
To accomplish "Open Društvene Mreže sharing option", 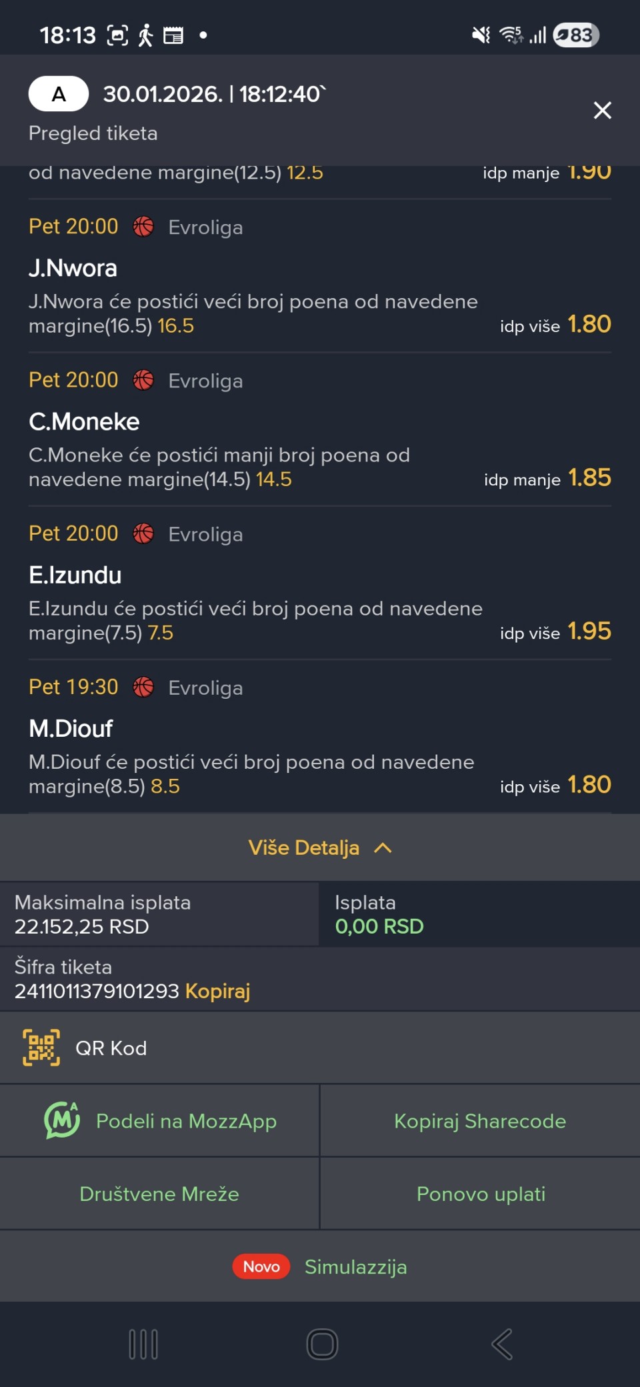I will click(x=159, y=1194).
